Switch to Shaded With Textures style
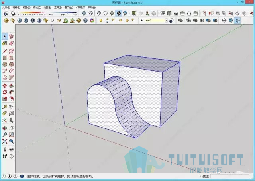This screenshot has height=181, width=255. point(119,13)
